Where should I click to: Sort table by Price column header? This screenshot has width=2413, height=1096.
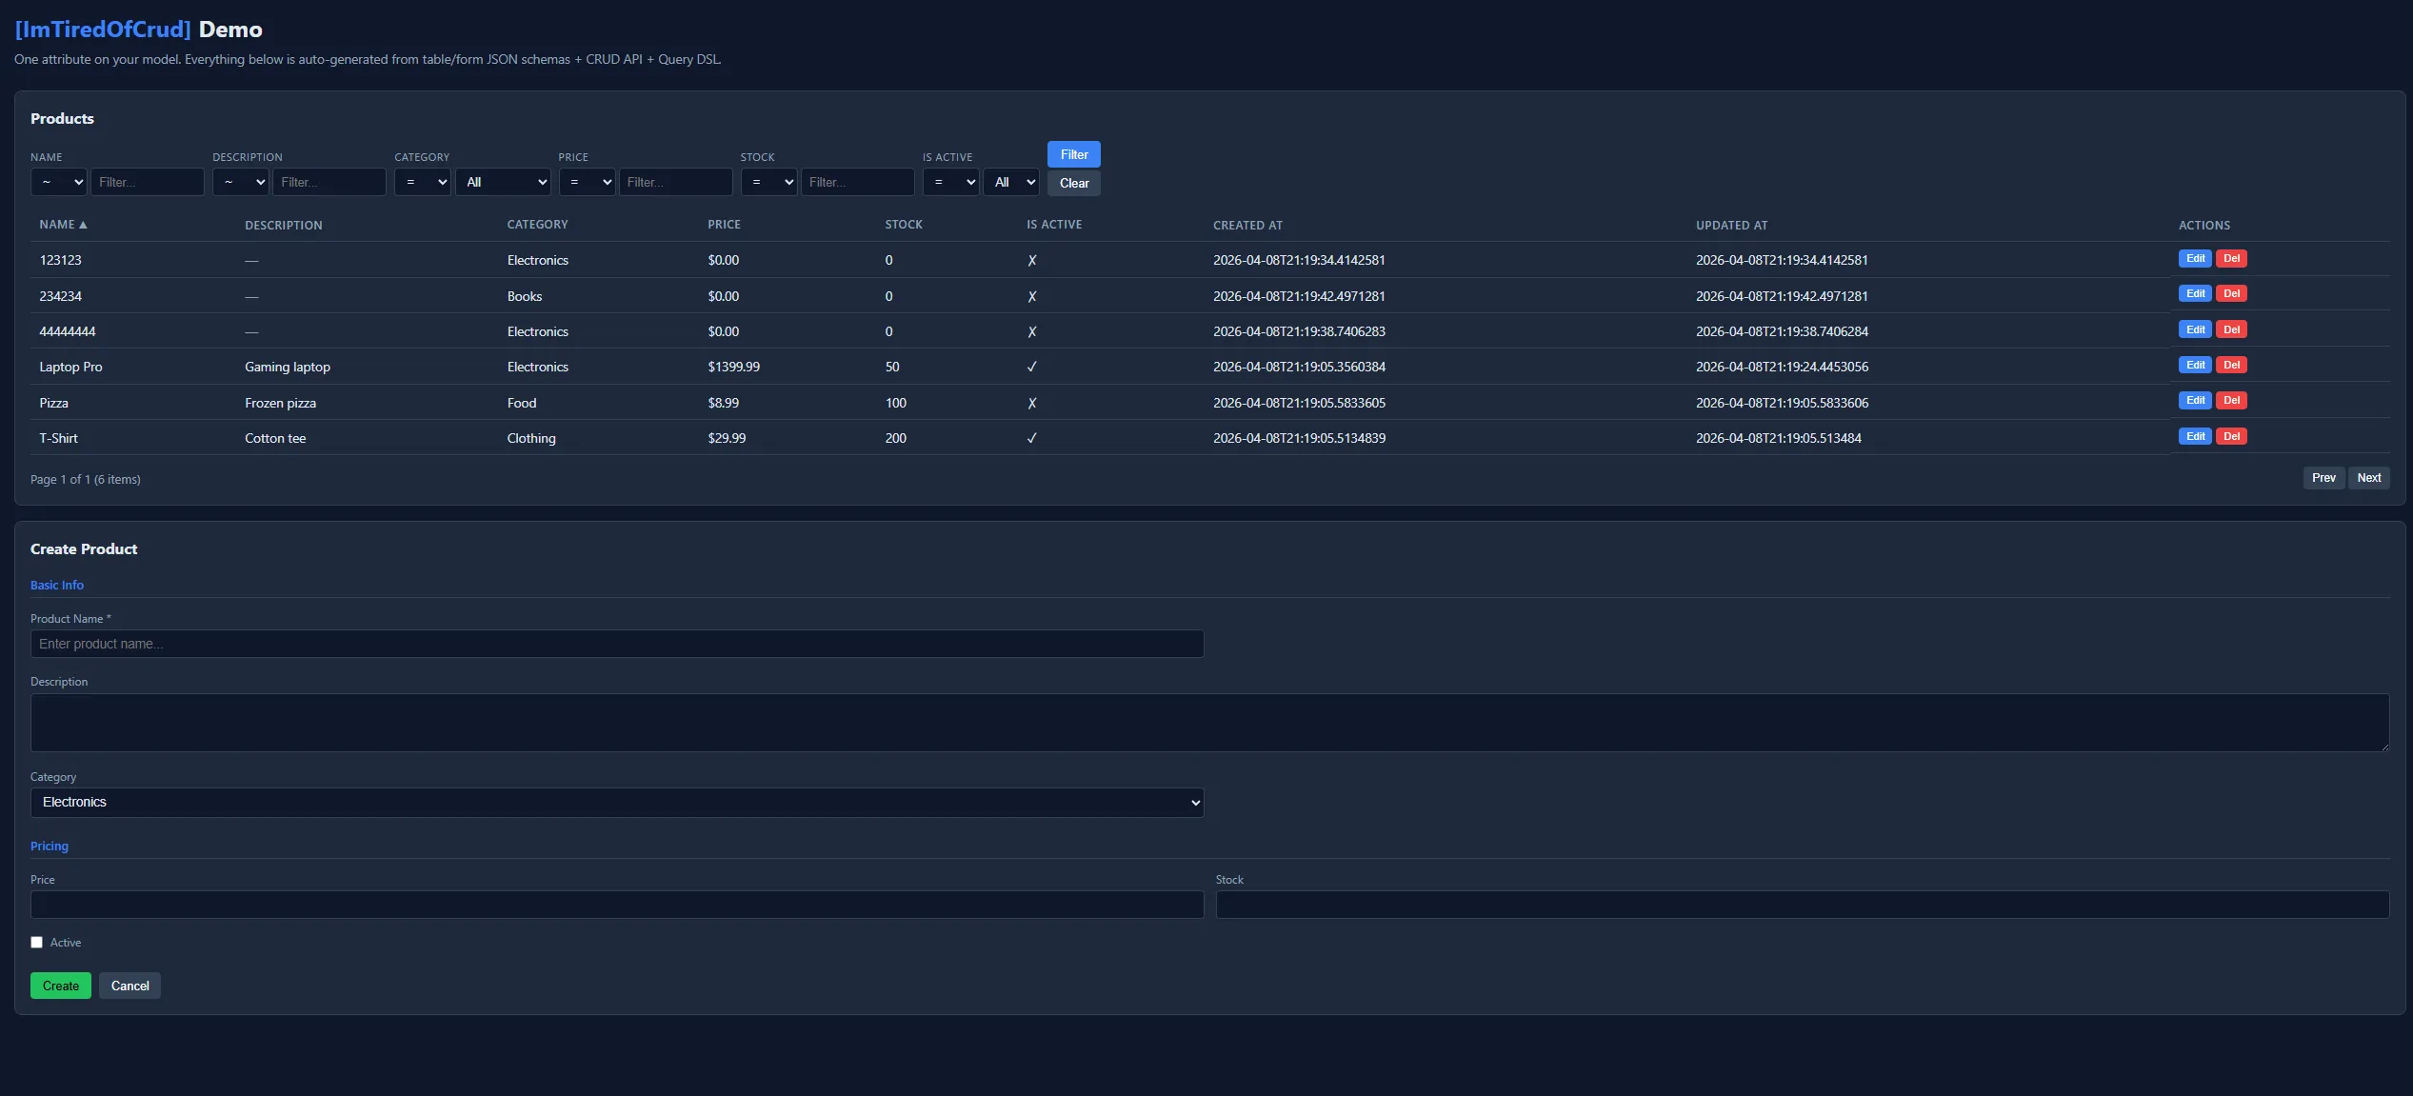coord(724,225)
